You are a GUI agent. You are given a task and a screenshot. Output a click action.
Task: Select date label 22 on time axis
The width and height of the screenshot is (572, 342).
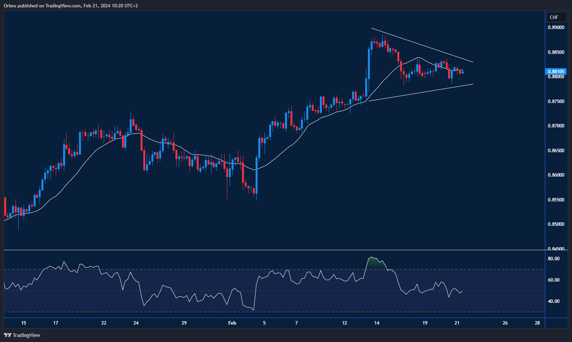(x=104, y=323)
